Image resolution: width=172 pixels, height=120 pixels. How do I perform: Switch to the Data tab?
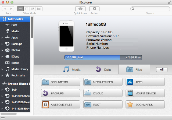coord(103,69)
